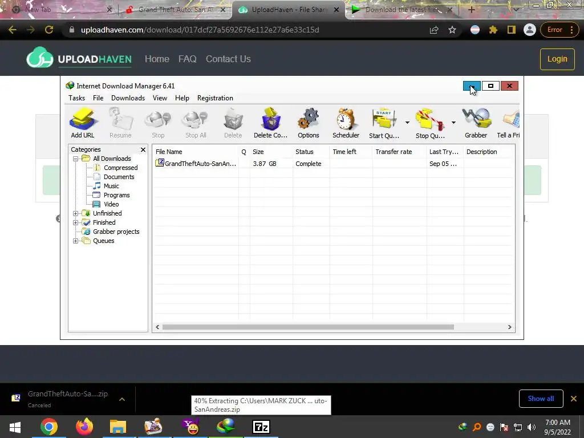The image size is (584, 438).
Task: Reload the browser page
Action: pyautogui.click(x=49, y=30)
